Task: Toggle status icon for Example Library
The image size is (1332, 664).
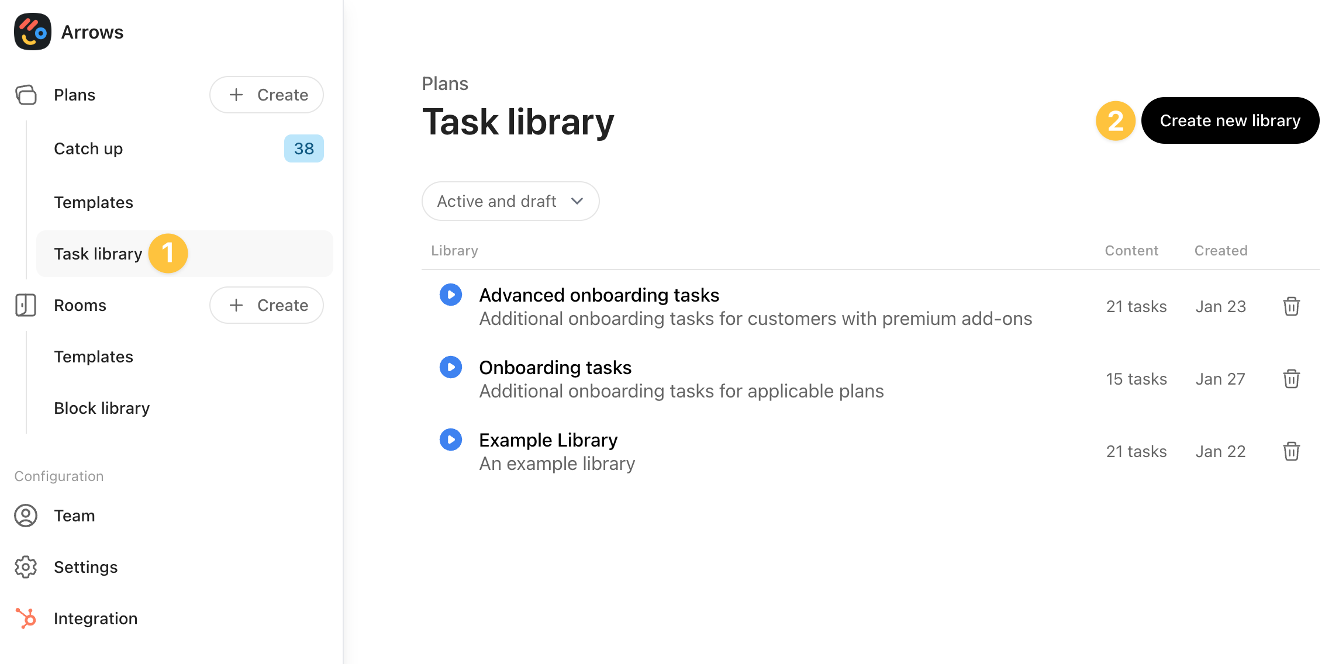Action: point(450,440)
